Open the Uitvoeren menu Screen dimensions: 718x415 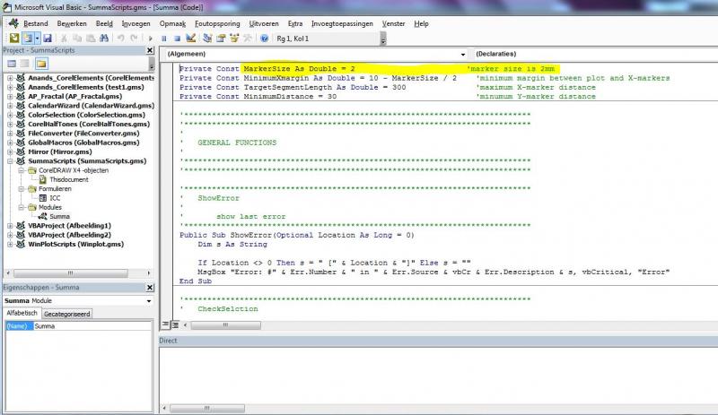(264, 23)
